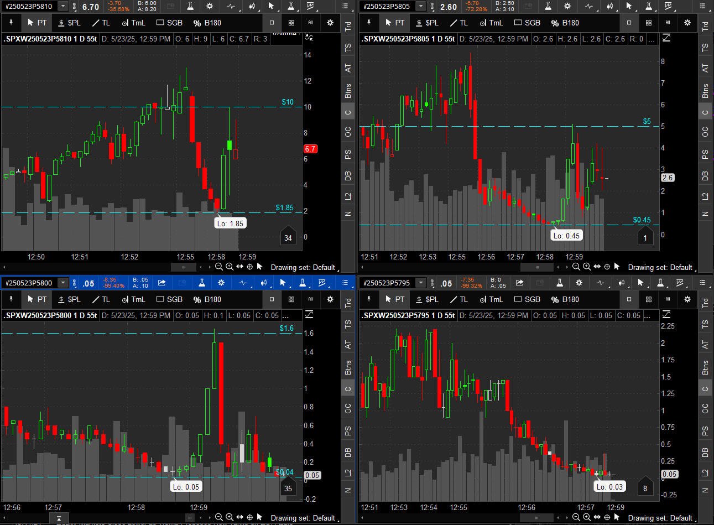714x525 pixels.
Task: Select the crosshair pan icon below the P5805 chart
Action: point(607,267)
